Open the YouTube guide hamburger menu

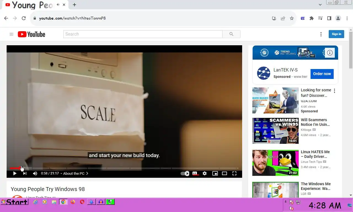pos(11,34)
